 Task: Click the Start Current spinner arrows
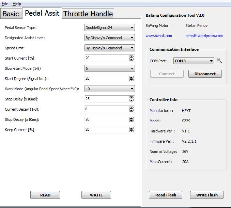(131, 58)
